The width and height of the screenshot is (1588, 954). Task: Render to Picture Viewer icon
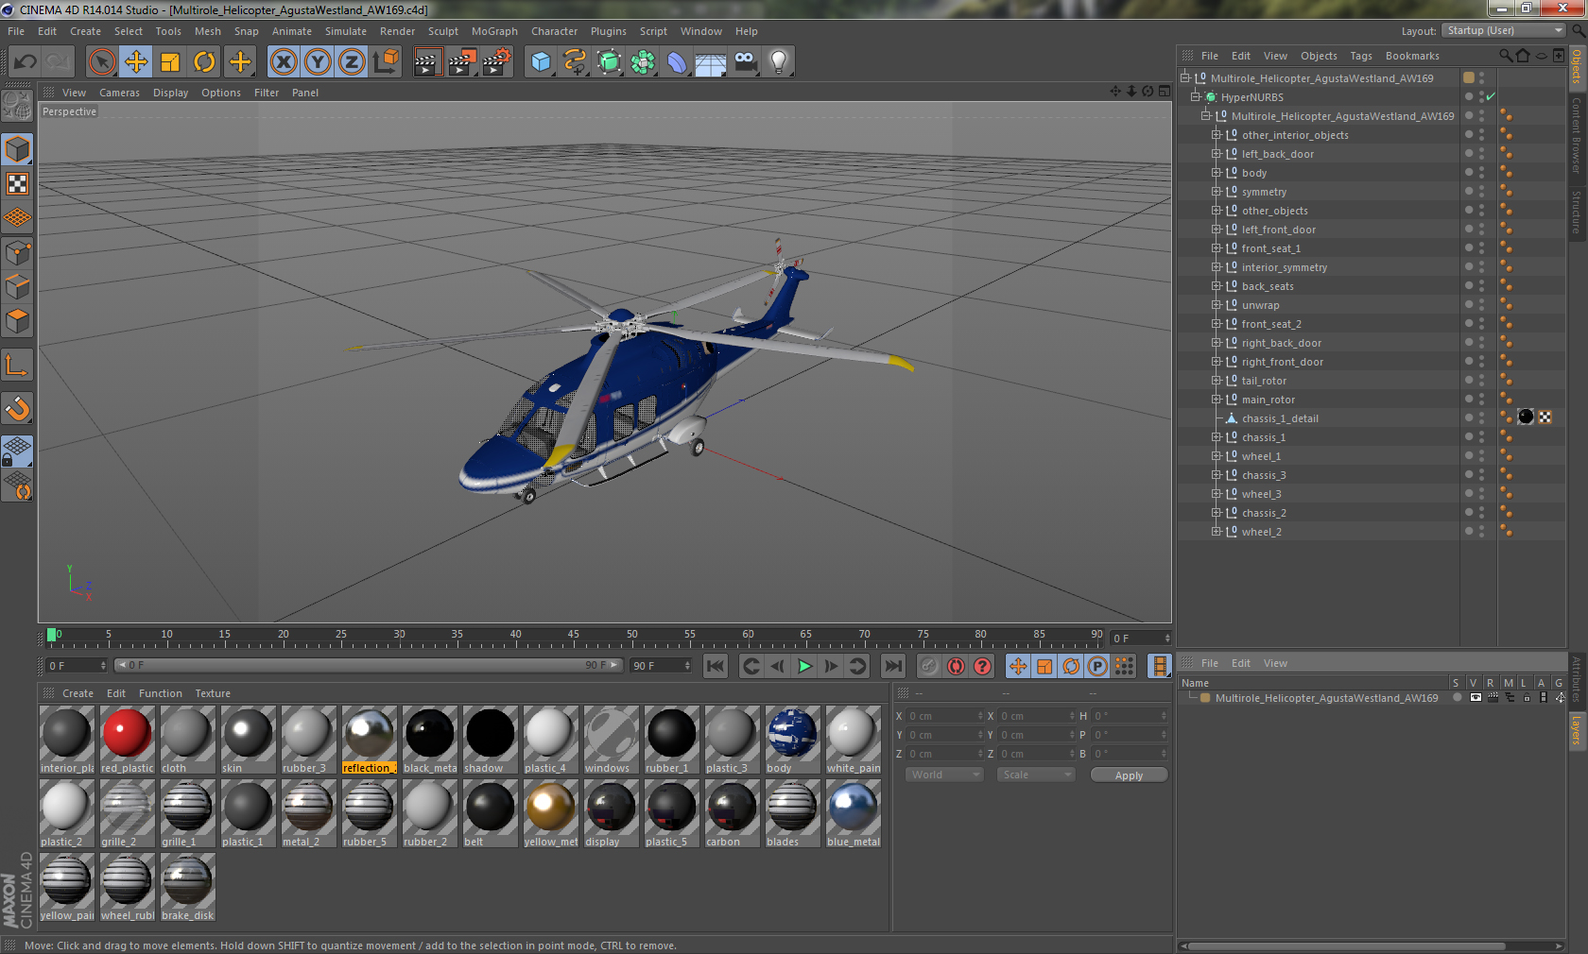462,62
